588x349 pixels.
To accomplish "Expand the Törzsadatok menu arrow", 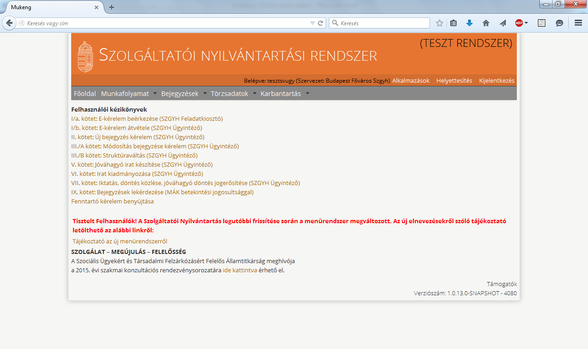I will pos(254,94).
